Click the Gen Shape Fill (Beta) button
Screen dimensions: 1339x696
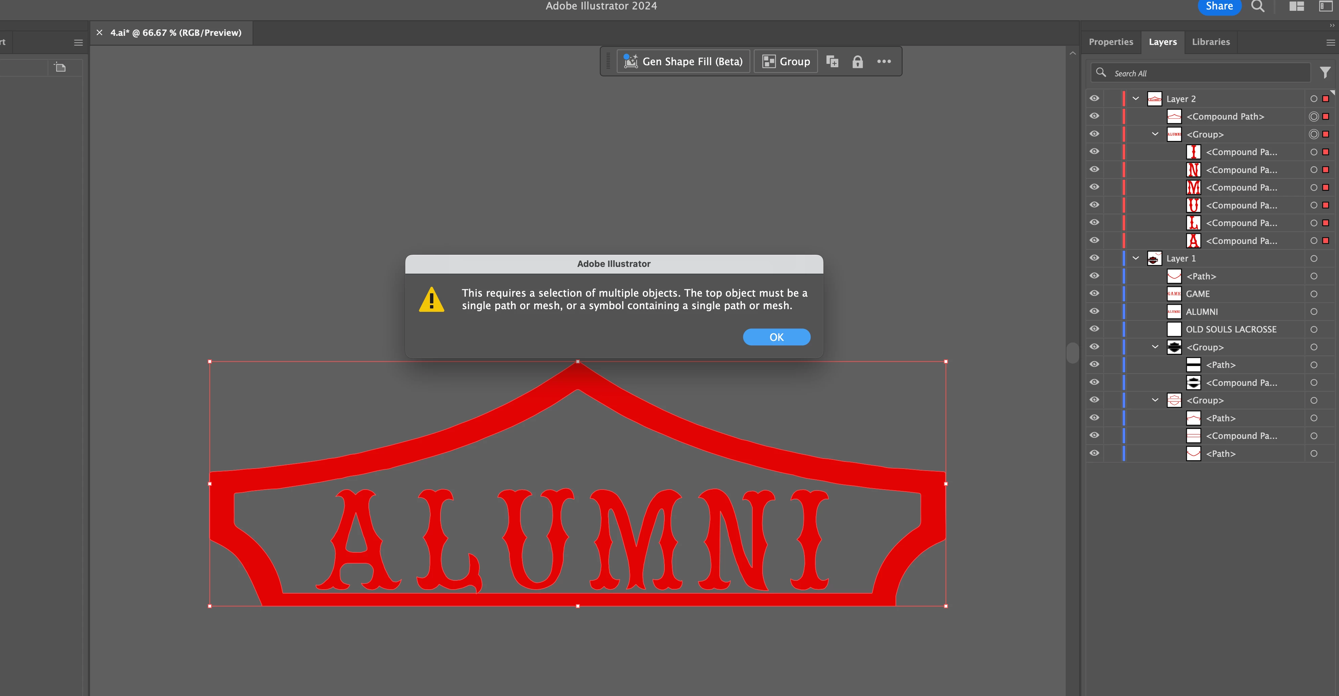683,61
